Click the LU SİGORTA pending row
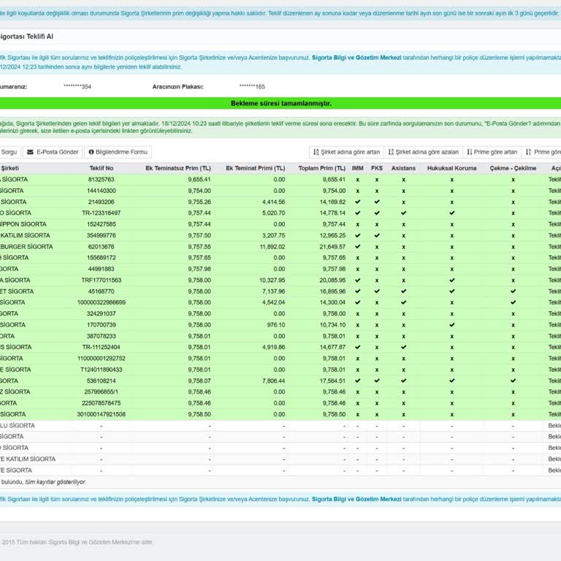Image resolution: width=561 pixels, height=561 pixels. (x=280, y=426)
